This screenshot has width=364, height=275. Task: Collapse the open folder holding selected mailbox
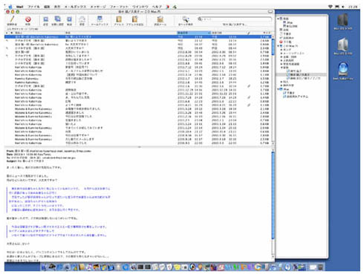click(x=282, y=68)
